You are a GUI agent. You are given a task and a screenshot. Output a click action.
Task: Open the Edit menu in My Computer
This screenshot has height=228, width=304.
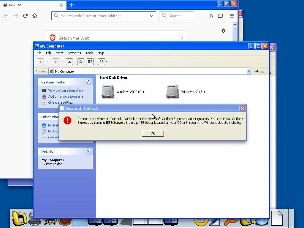coord(49,53)
